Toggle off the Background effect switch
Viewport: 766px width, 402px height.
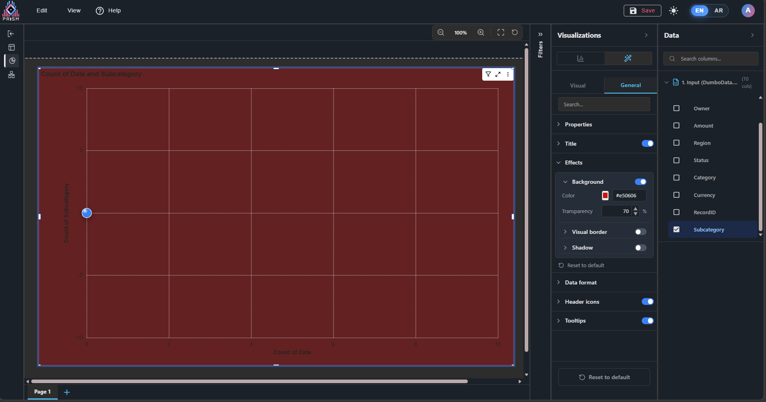pyautogui.click(x=640, y=182)
